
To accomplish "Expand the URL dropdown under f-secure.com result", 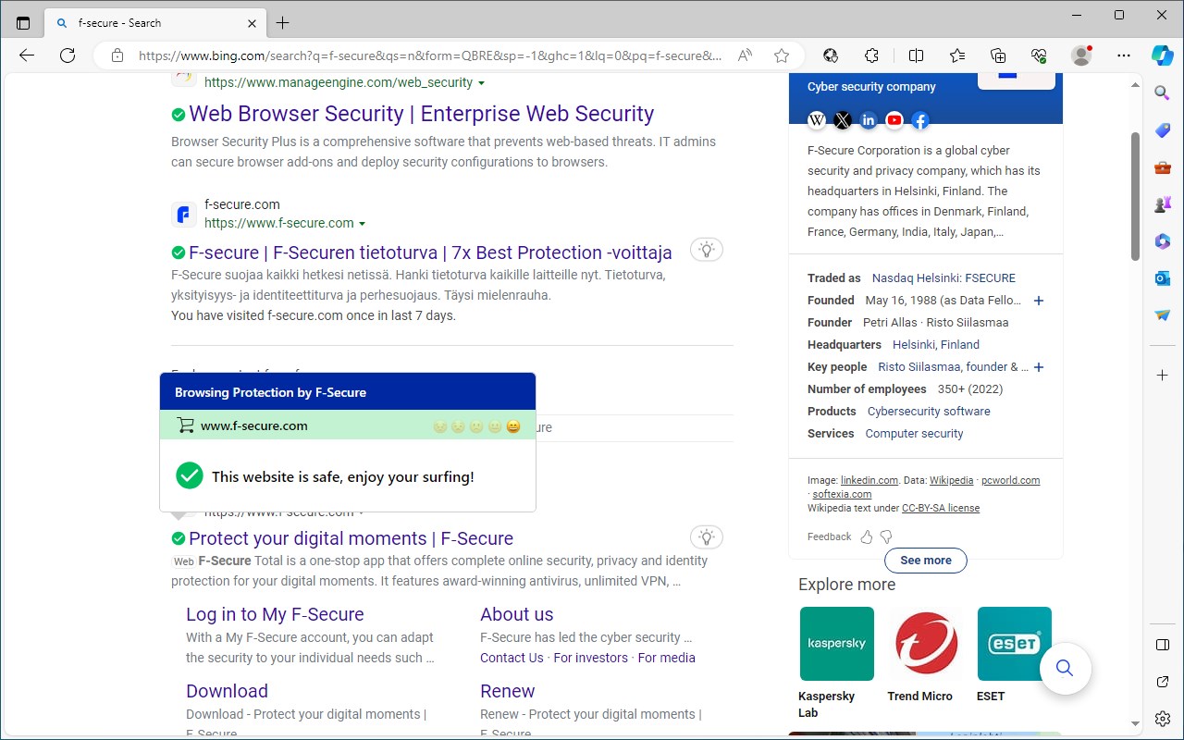I will 361,223.
